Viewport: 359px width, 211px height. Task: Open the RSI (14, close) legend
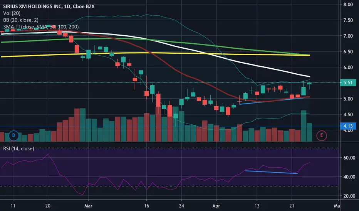[x=18, y=148]
